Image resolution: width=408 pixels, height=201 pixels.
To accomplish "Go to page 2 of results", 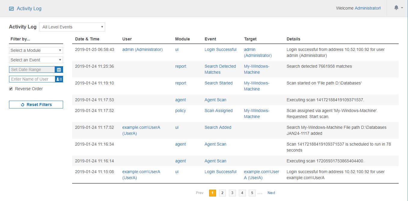I will 222,193.
